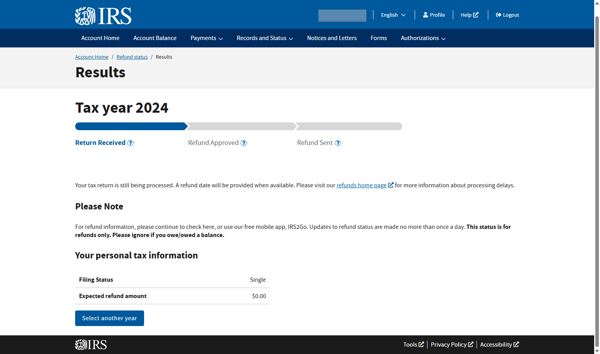The width and height of the screenshot is (600, 354).
Task: Click the Tax year 2024 heading
Action: pyautogui.click(x=122, y=108)
